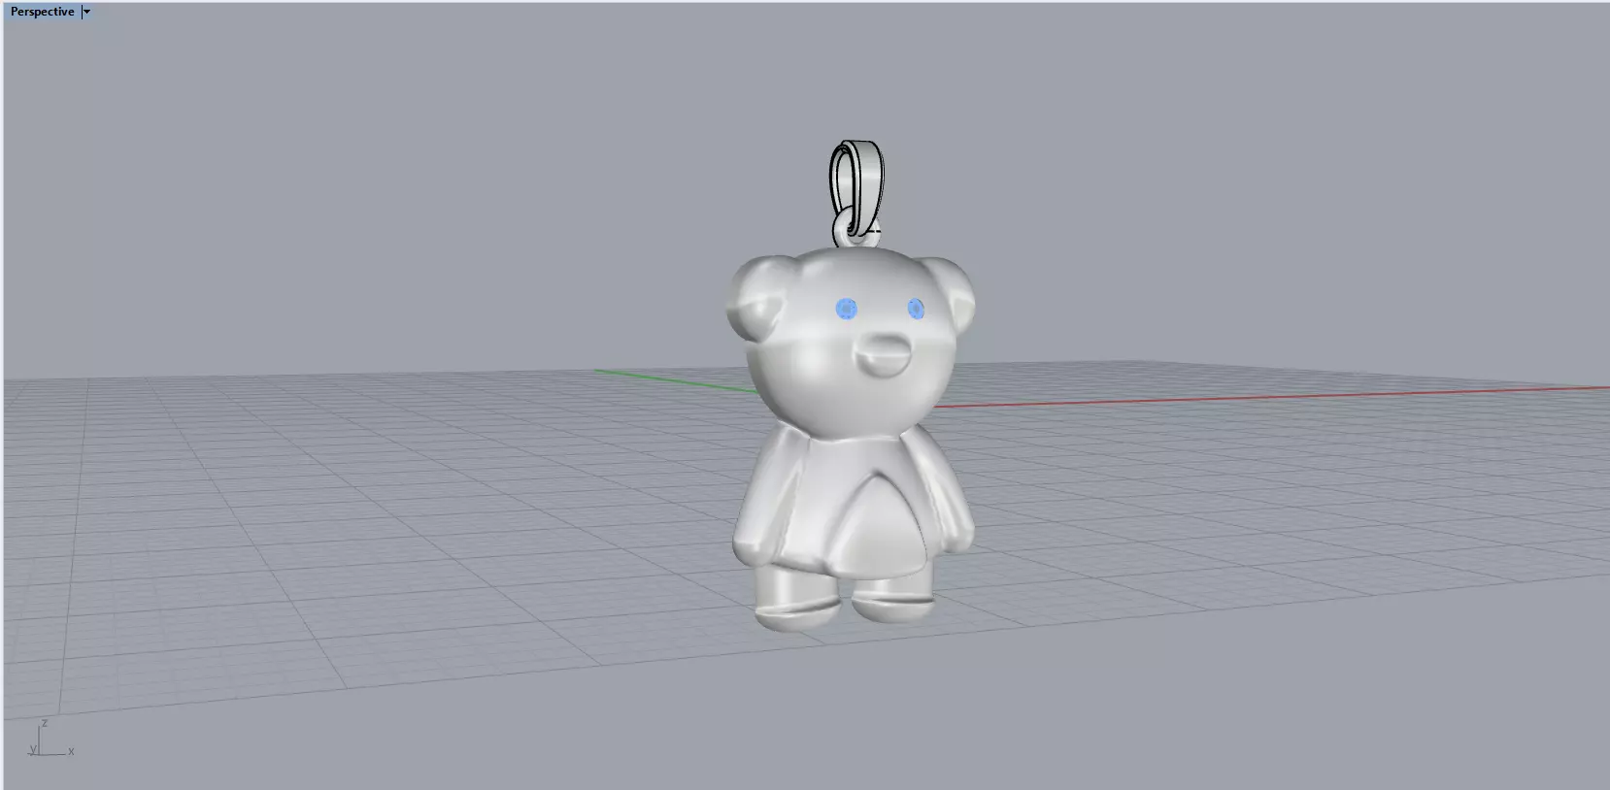Select the bear's right blue gem eye

click(915, 309)
